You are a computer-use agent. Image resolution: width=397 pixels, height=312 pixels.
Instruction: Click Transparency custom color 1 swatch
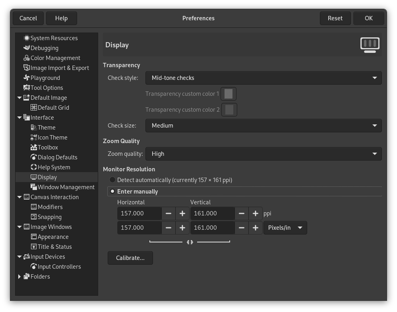(x=229, y=94)
